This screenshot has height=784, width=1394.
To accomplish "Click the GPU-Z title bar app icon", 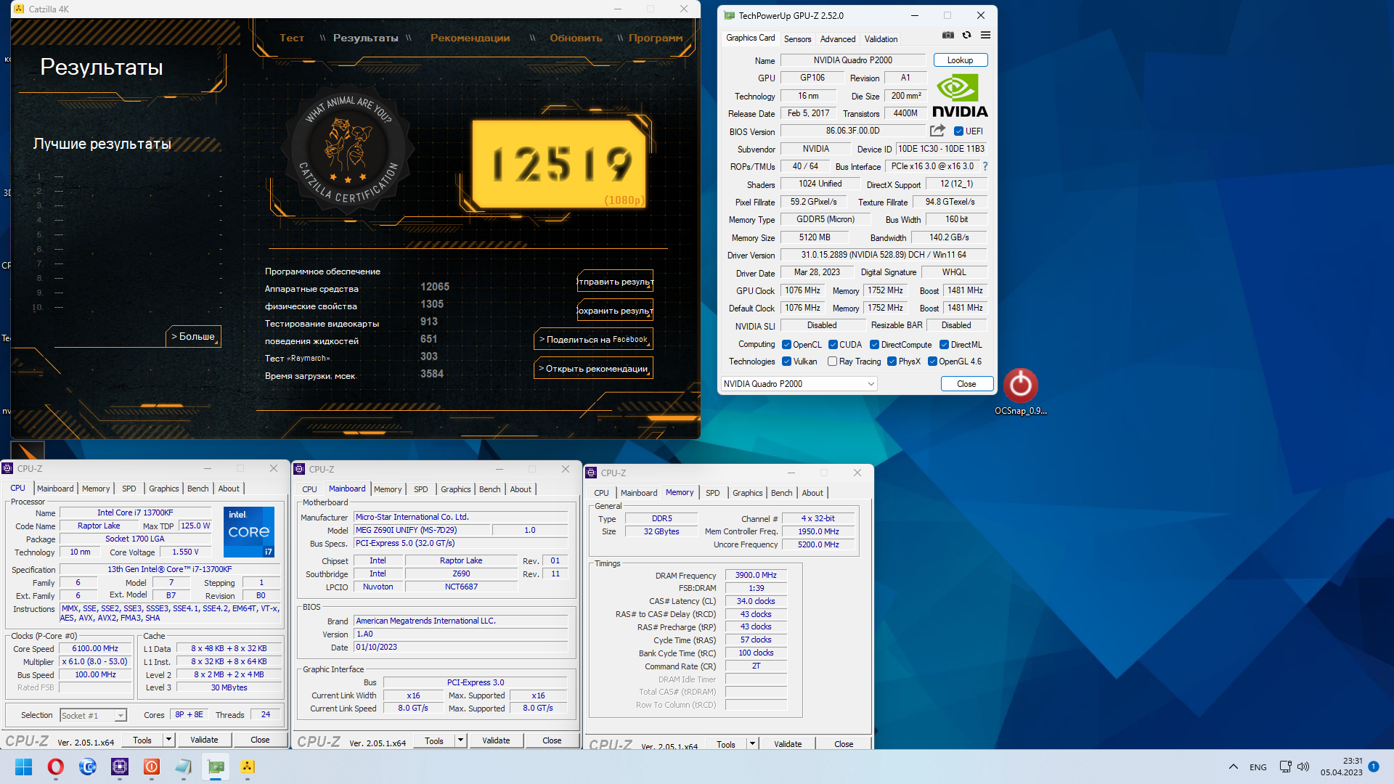I will click(729, 15).
